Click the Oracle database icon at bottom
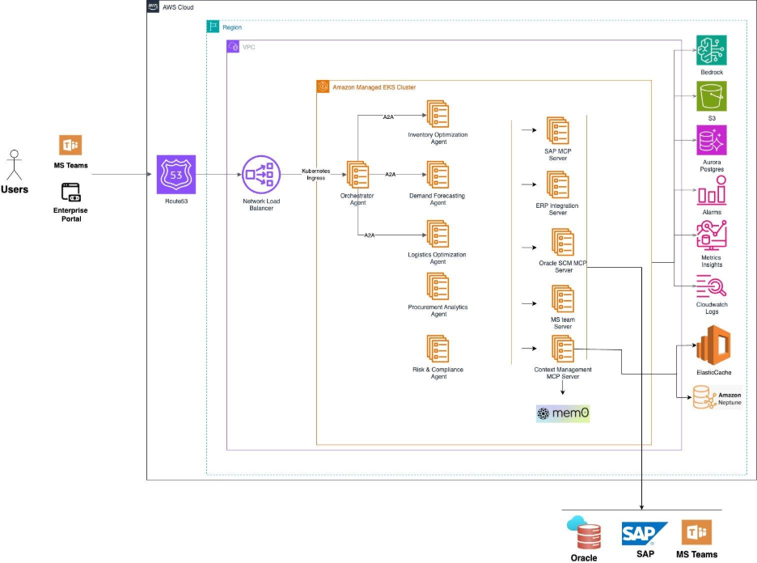757x563 pixels. [584, 534]
